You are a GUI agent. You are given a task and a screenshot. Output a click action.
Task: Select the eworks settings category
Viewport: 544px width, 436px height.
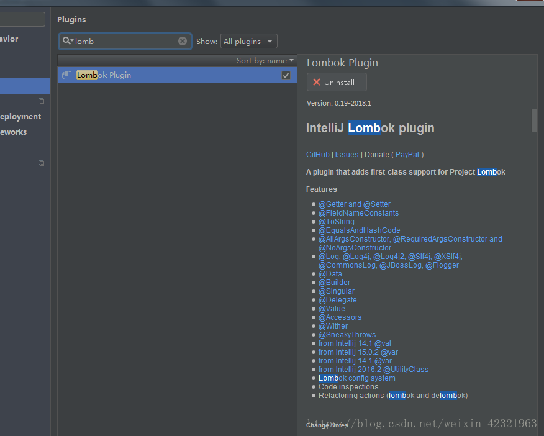(x=13, y=132)
